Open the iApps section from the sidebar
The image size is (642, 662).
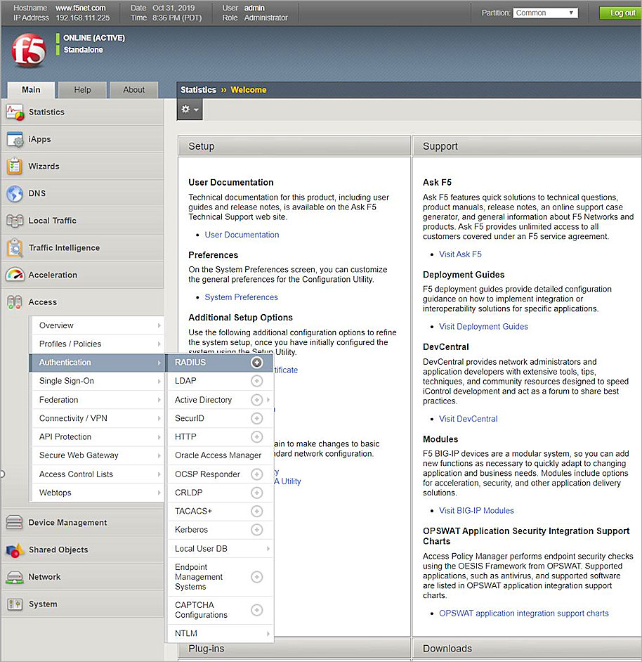(x=15, y=139)
